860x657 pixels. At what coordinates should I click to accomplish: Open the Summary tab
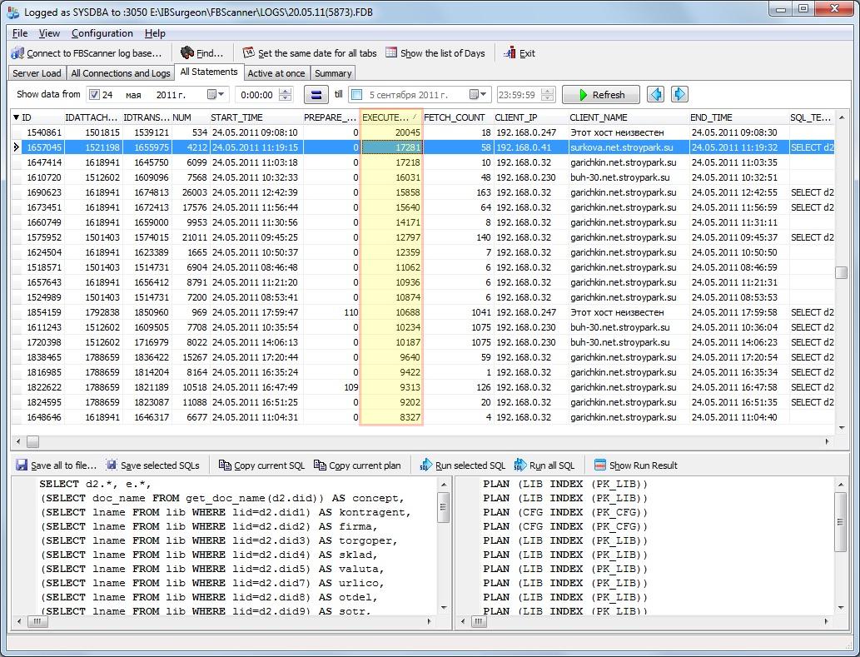333,73
